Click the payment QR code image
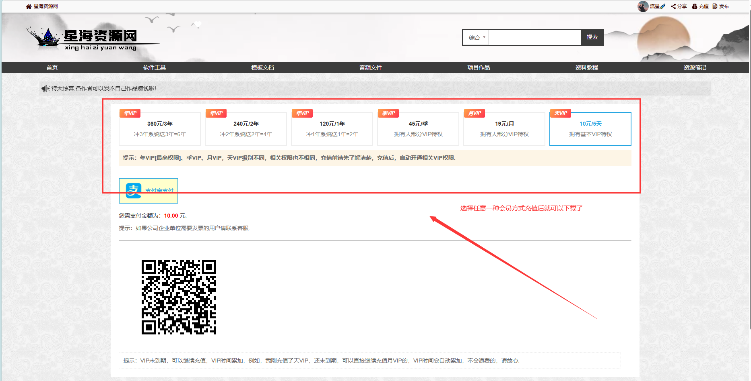 click(x=179, y=297)
